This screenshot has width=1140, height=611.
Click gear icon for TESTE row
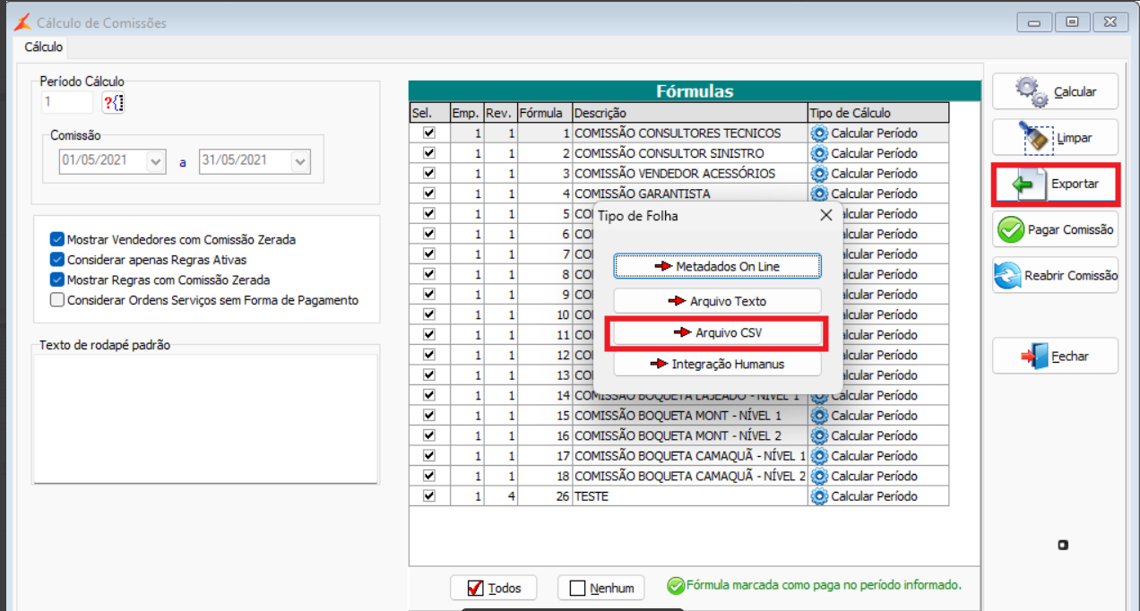(819, 496)
